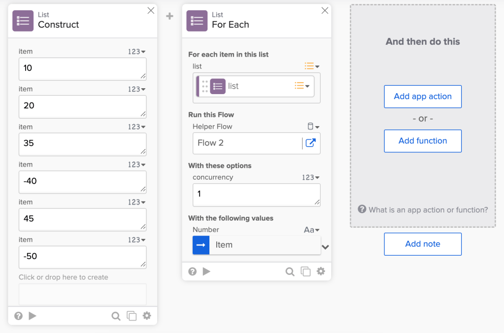Click the duplicate icon on For Each card
This screenshot has height=333, width=504.
coord(305,271)
